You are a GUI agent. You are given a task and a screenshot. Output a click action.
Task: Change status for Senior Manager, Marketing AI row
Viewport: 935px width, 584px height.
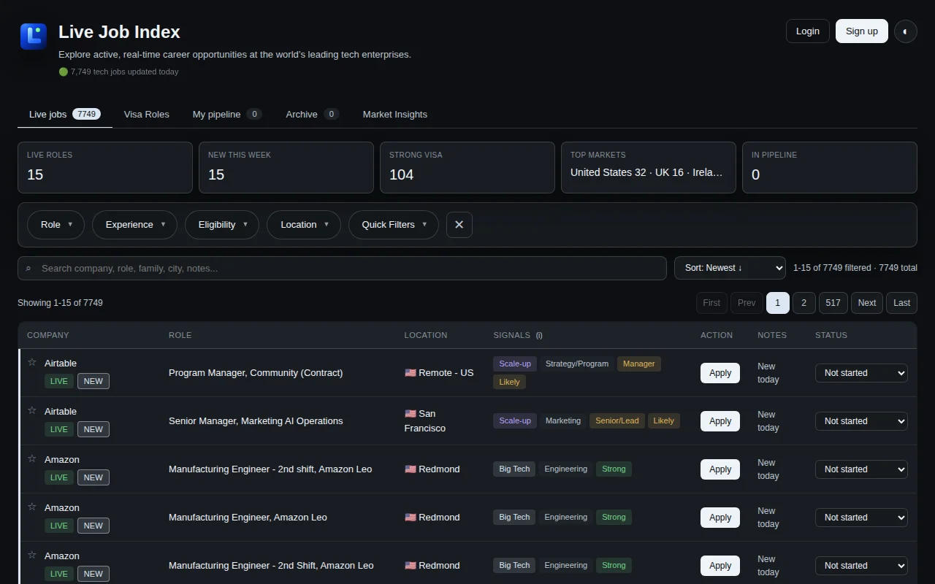861,421
